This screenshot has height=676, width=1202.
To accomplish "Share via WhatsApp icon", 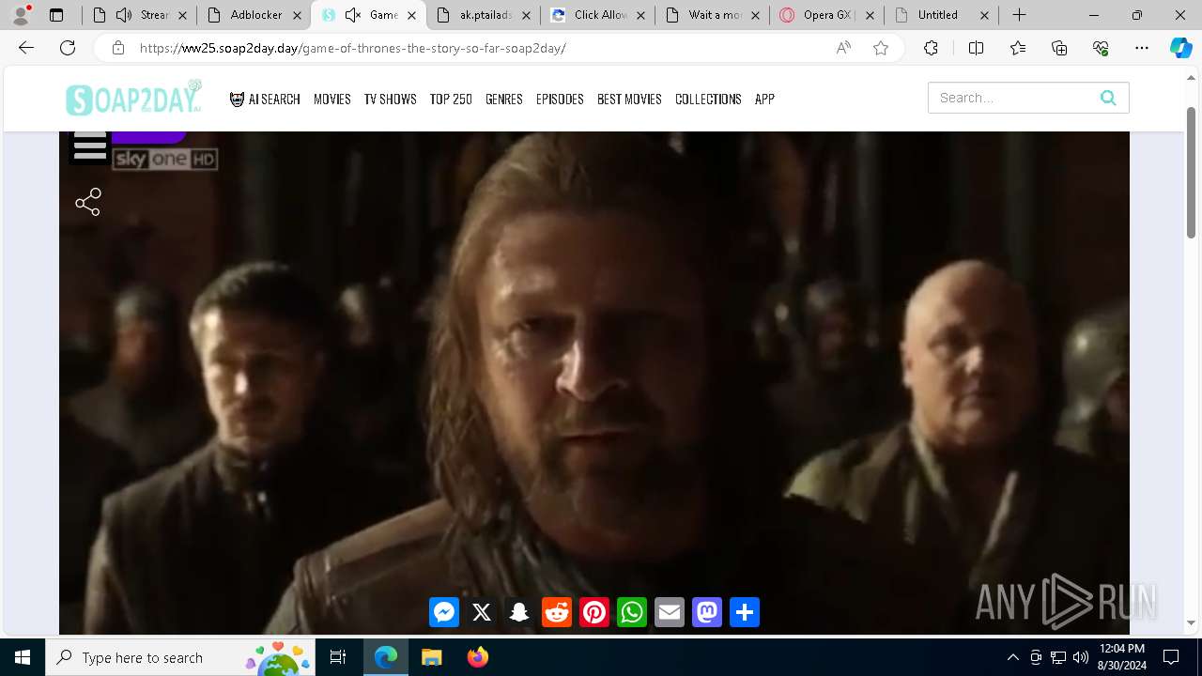I will pos(632,612).
